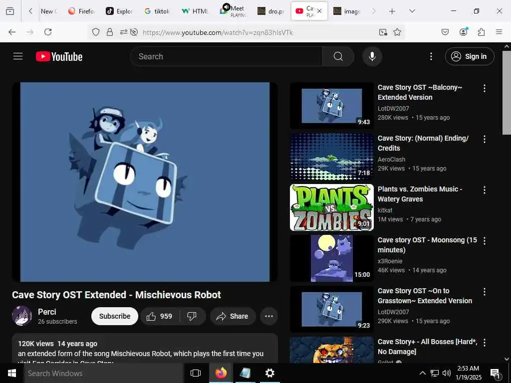Viewport: 511px width, 383px height.
Task: Close the current YouTube tab
Action: click(x=319, y=11)
